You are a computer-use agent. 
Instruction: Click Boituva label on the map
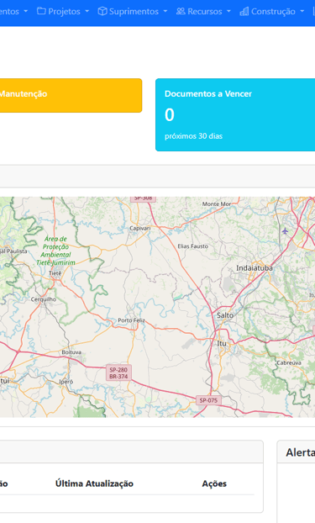[71, 352]
